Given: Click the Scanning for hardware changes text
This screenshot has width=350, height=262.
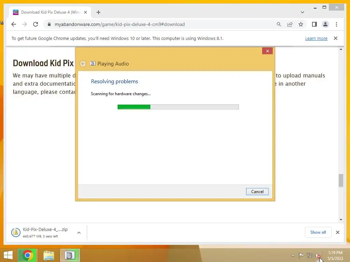Looking at the screenshot, I should pyautogui.click(x=121, y=94).
